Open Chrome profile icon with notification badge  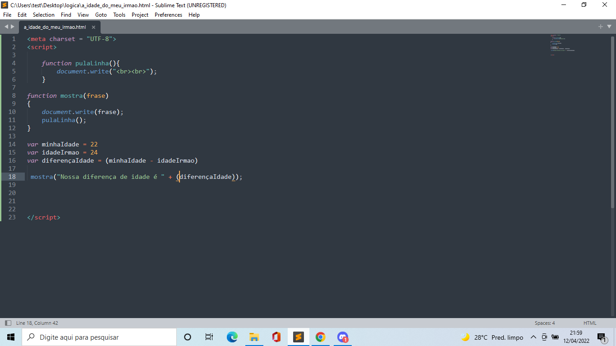(x=342, y=337)
